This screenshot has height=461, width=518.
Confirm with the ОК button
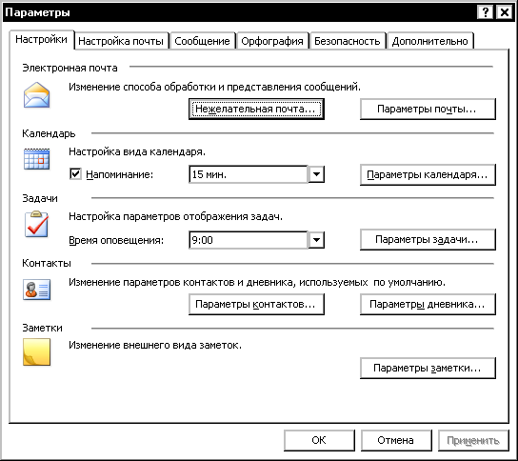click(x=319, y=440)
